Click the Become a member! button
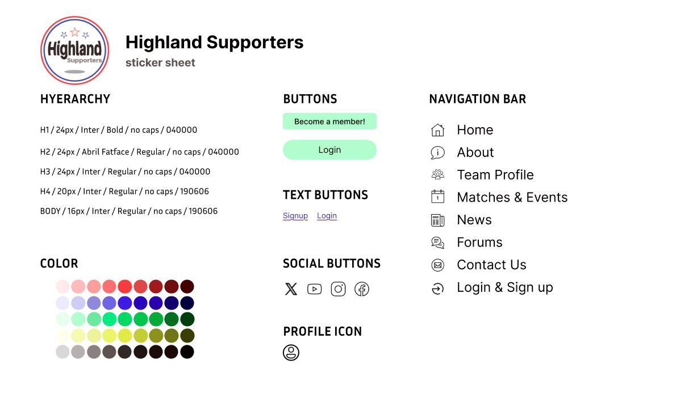This screenshot has height=397, width=697. (329, 122)
